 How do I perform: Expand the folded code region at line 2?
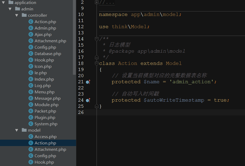[96, 2]
